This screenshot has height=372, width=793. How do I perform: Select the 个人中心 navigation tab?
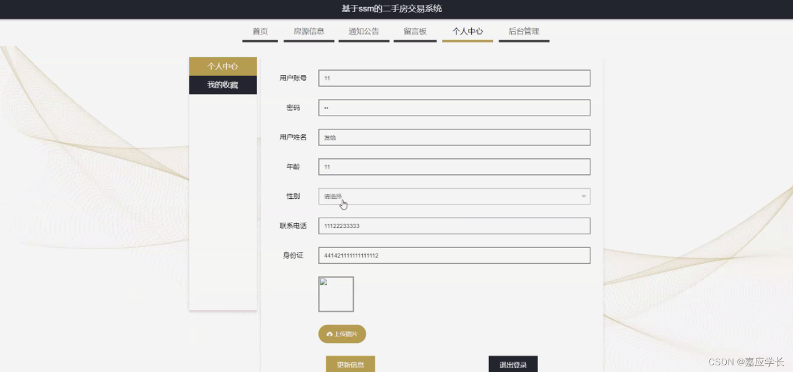(x=467, y=32)
